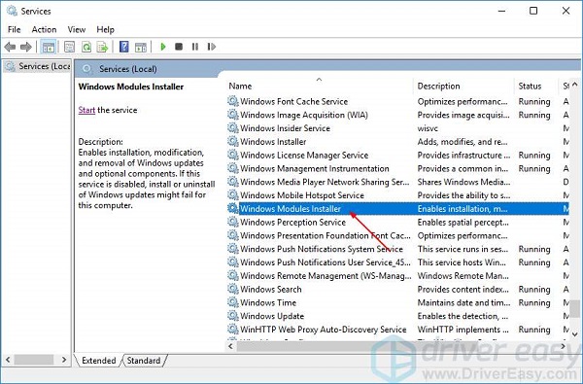The width and height of the screenshot is (583, 384).
Task: Click left pane horizontal scrollbar right arrow
Action: click(64, 360)
